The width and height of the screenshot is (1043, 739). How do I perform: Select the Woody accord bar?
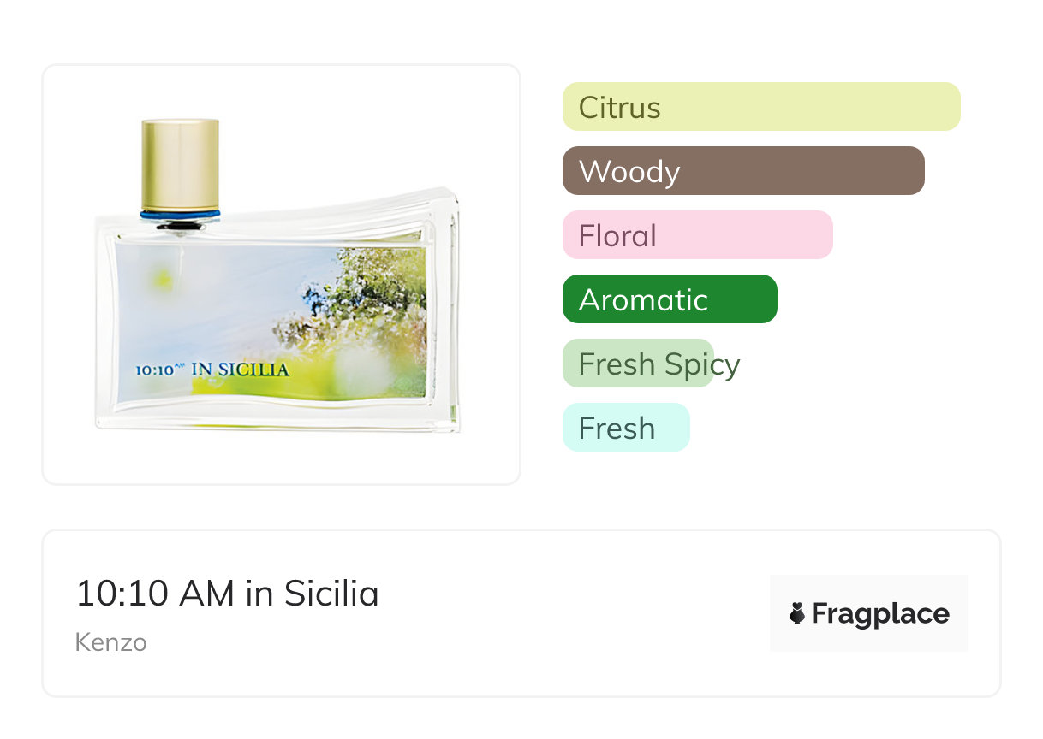pos(743,171)
